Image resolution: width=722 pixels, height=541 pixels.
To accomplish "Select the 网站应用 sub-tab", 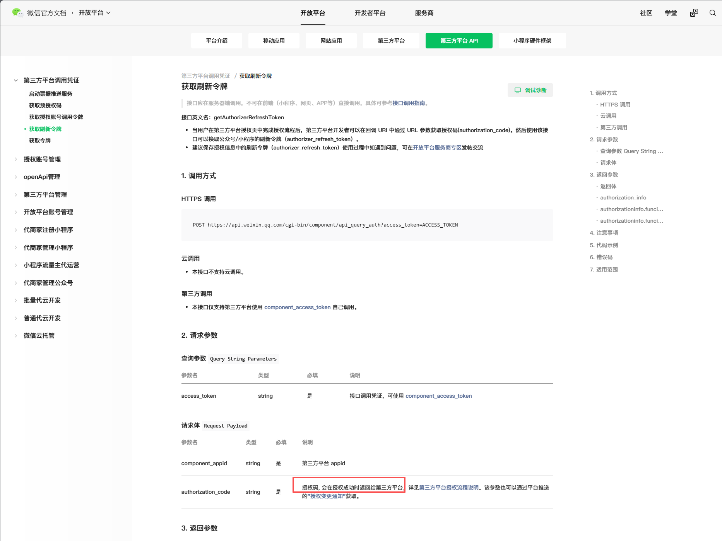I will pyautogui.click(x=331, y=41).
